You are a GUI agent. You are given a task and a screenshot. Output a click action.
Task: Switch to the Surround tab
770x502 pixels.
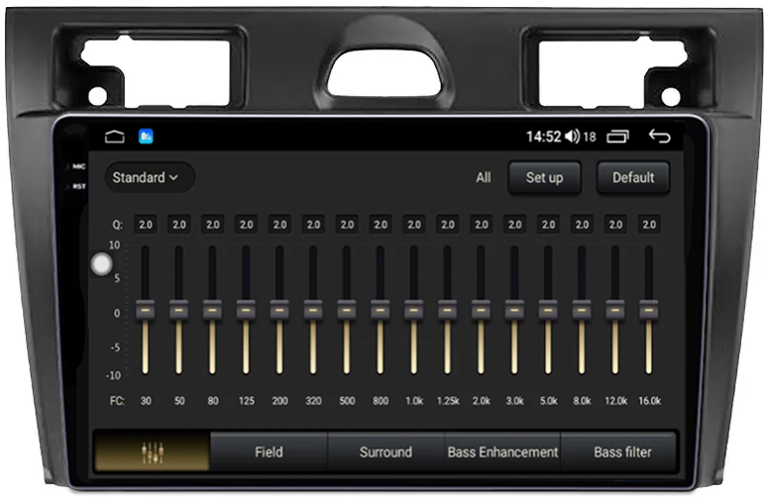[385, 452]
